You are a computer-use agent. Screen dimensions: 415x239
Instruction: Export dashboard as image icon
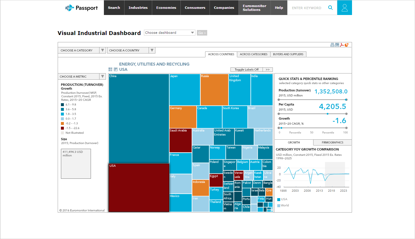click(337, 45)
